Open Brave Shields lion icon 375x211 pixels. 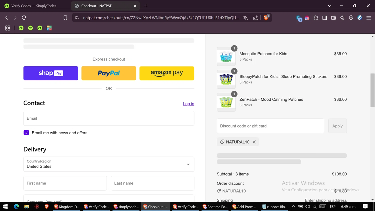(x=266, y=17)
